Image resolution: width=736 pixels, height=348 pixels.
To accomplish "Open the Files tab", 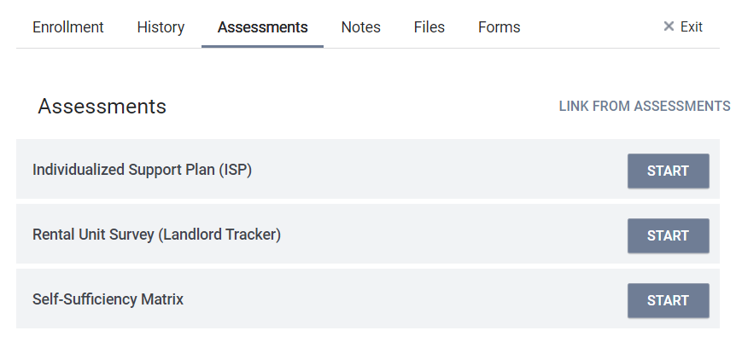I will (x=429, y=27).
